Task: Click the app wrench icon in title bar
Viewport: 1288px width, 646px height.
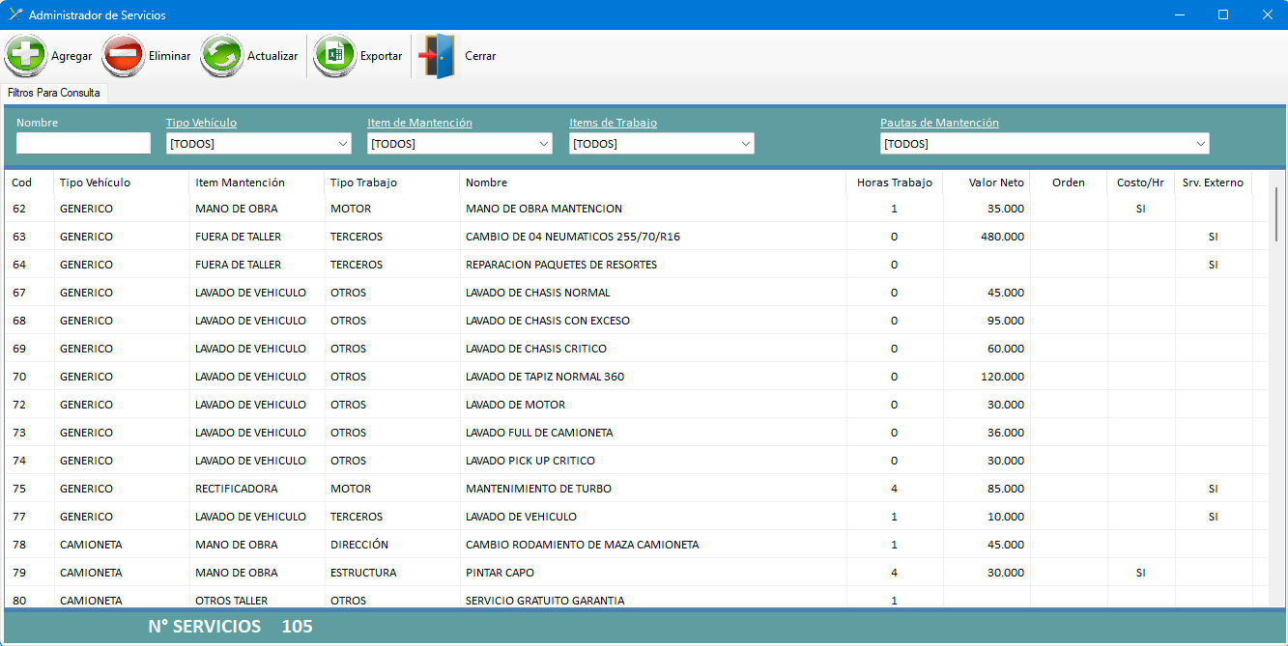Action: click(x=15, y=14)
